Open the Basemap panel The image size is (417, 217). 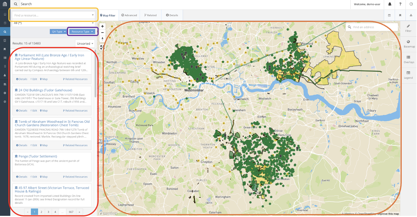408,44
